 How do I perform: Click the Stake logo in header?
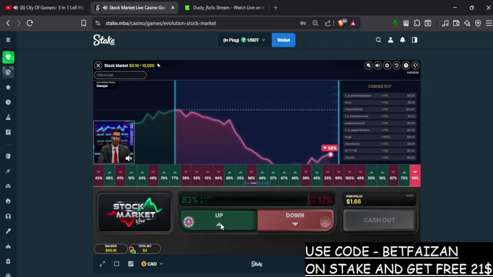(104, 40)
